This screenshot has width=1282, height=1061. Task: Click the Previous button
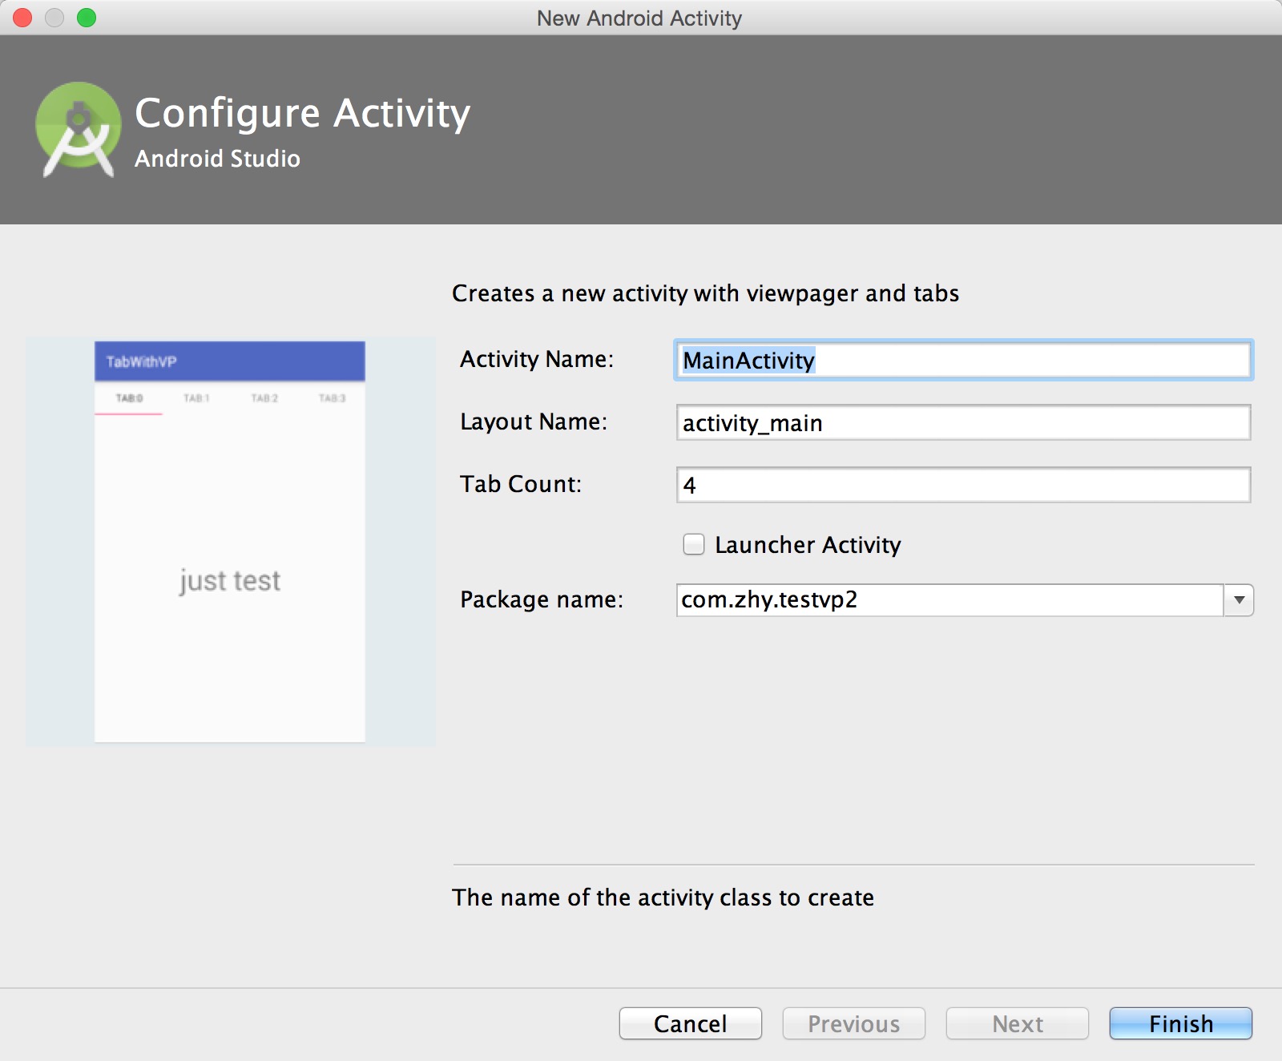pyautogui.click(x=854, y=1023)
